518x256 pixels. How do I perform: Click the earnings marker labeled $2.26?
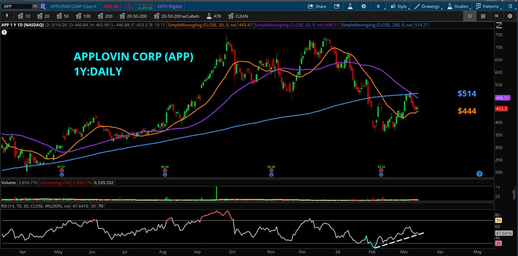point(165,171)
